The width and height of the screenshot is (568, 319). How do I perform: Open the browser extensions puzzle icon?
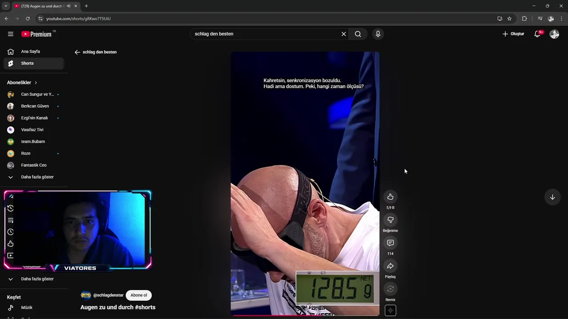point(525,19)
